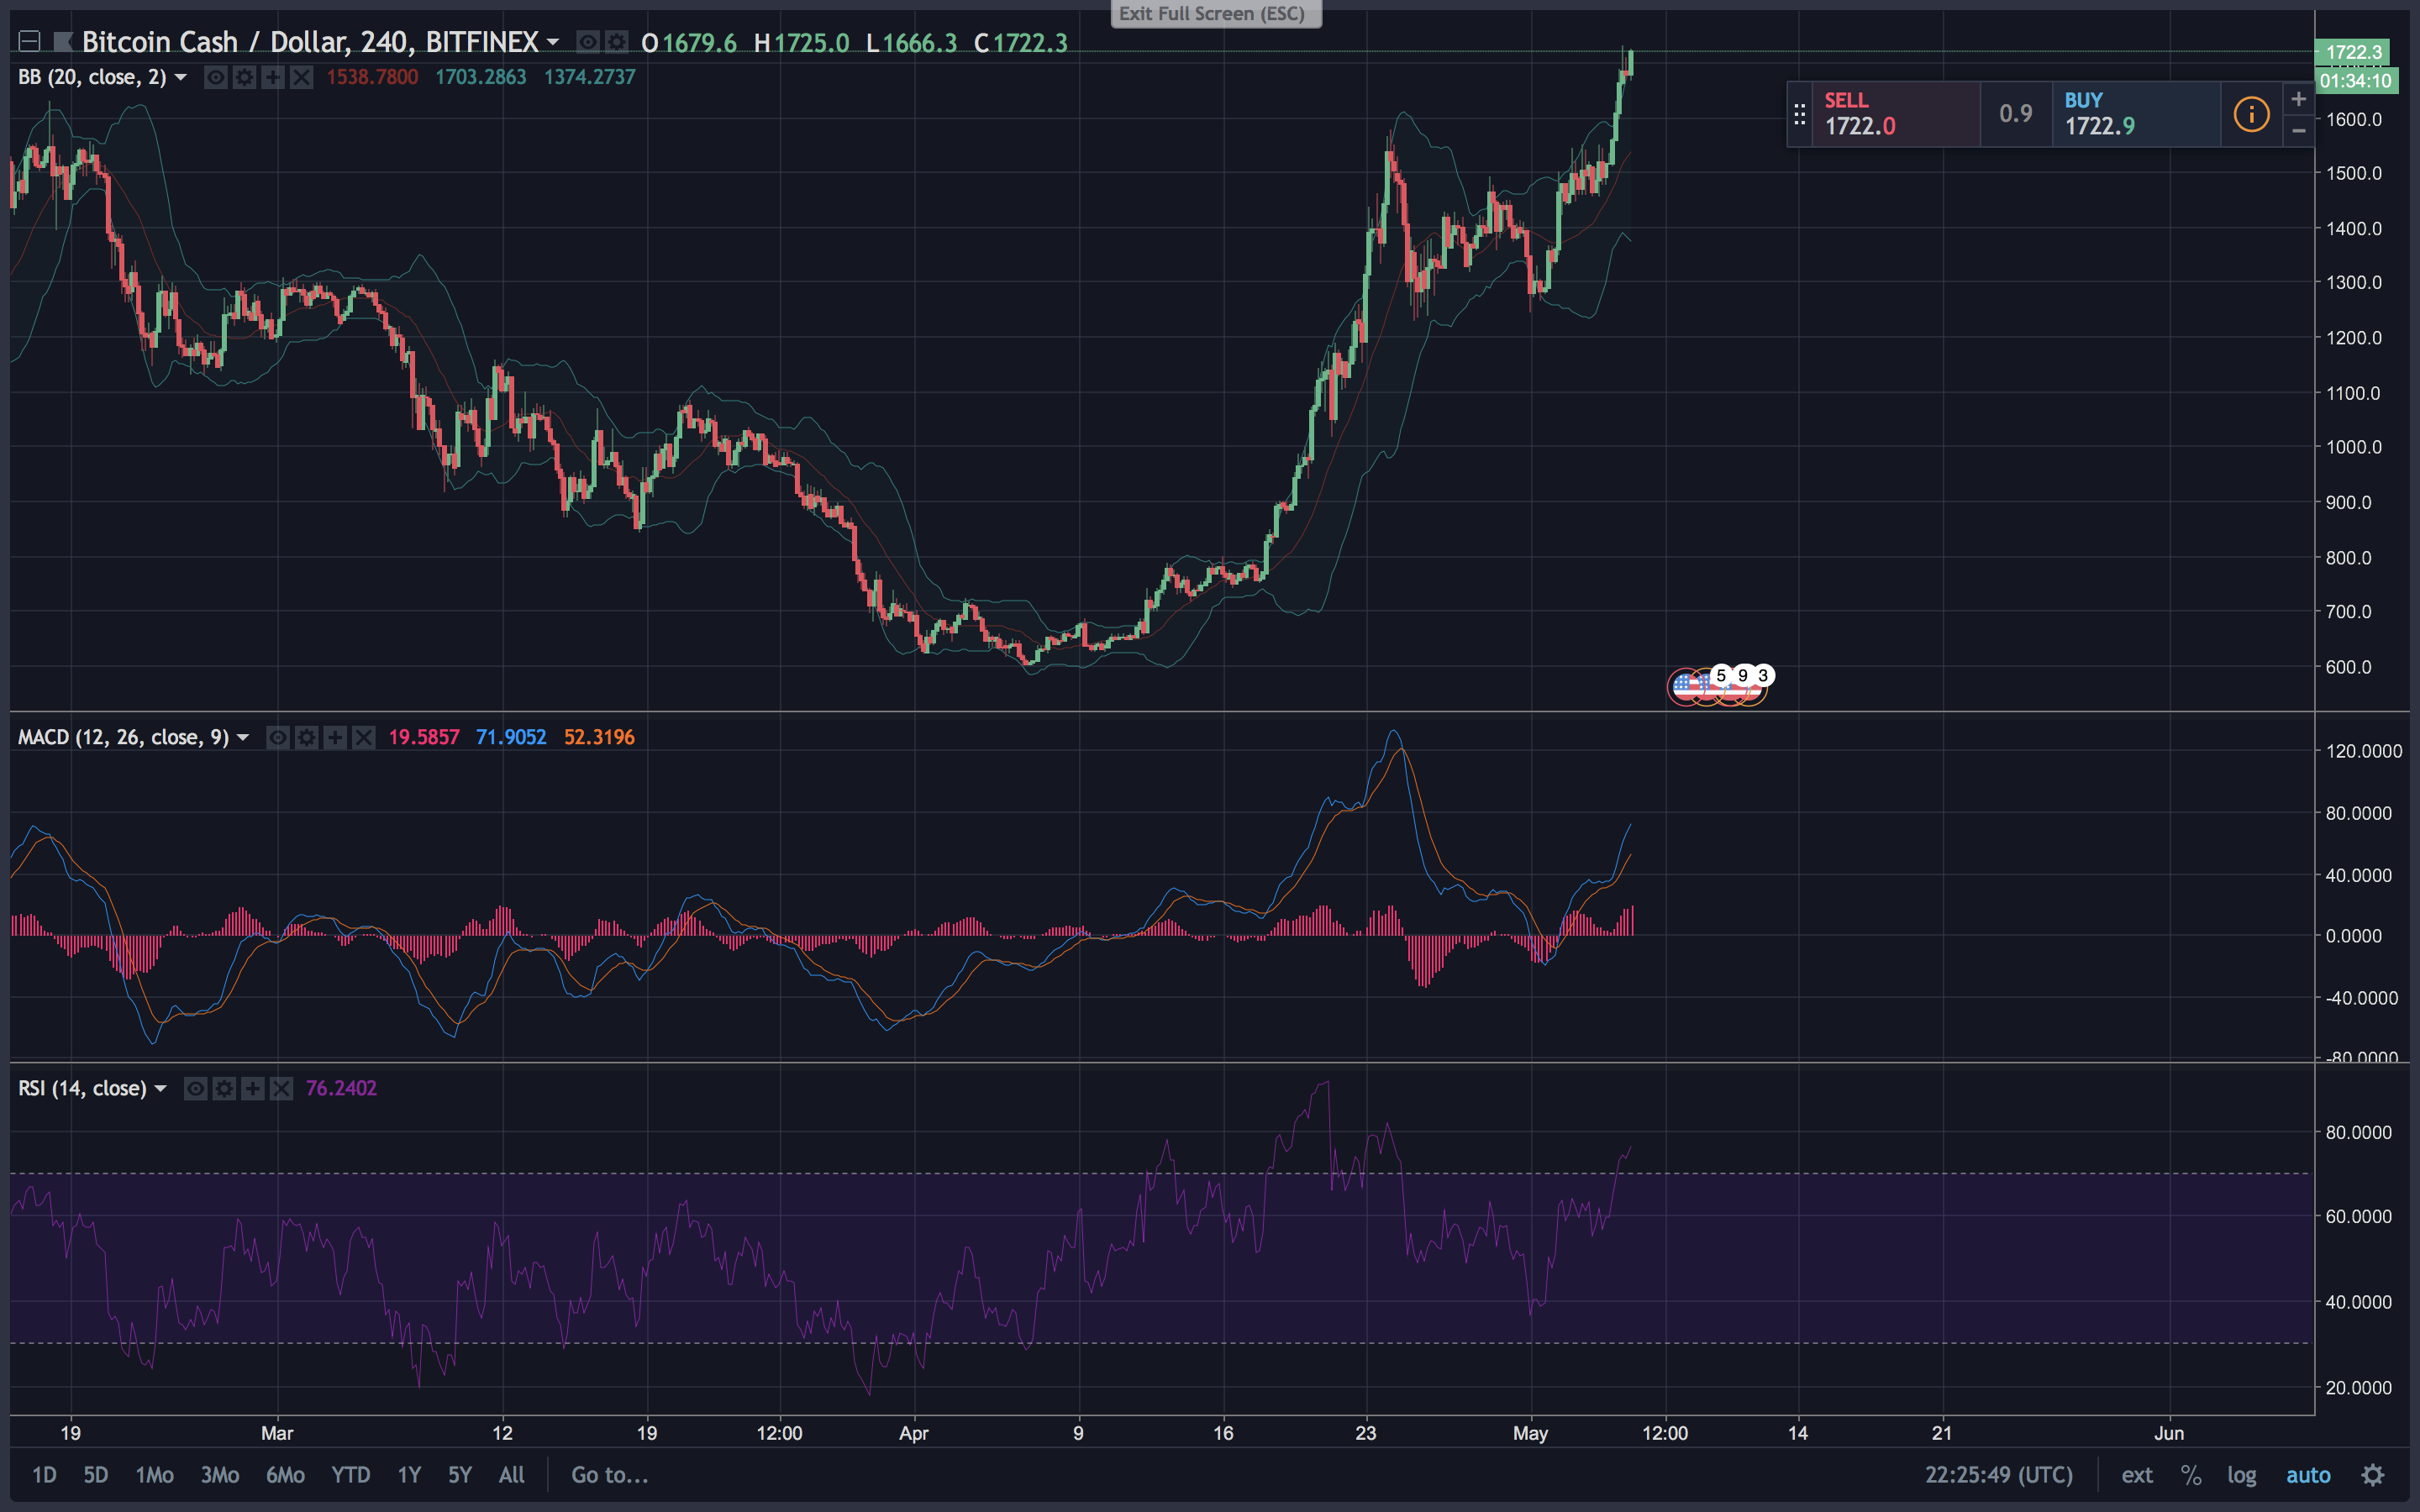Toggle log scale mode
Image resolution: width=2420 pixels, height=1512 pixels.
point(2241,1475)
